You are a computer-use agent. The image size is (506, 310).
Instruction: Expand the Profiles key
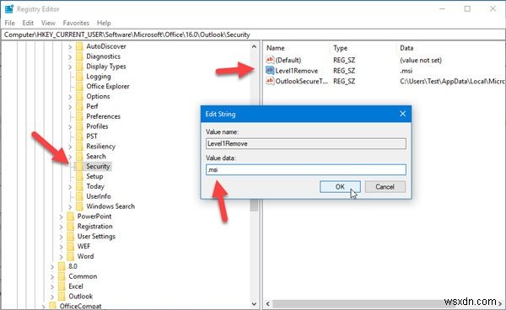(70, 126)
